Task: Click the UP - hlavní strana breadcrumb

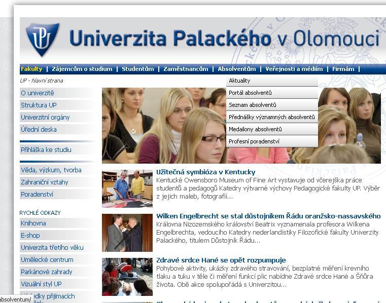Action: (x=42, y=81)
